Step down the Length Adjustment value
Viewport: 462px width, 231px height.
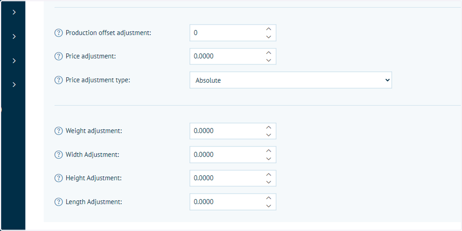269,206
